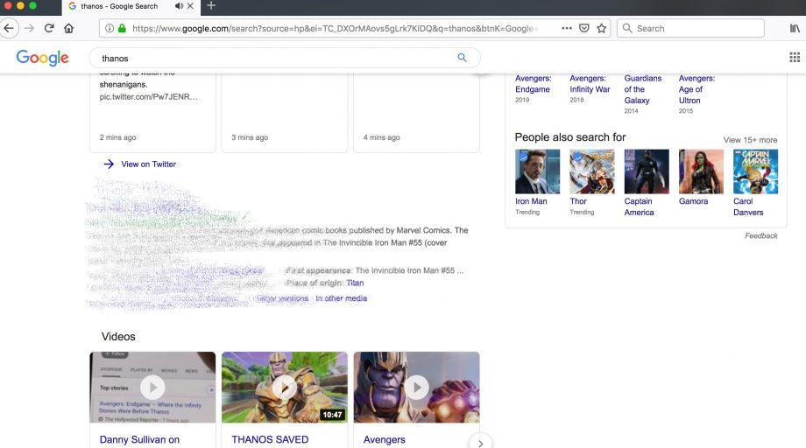
Task: Select the Gamora thumbnail image
Action: click(x=701, y=171)
